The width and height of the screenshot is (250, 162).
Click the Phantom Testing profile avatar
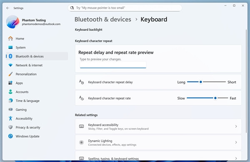pos(13,22)
